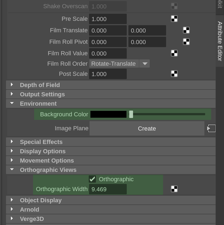Click the Pre Scale map button icon
The image size is (224, 225).
pos(174,19)
